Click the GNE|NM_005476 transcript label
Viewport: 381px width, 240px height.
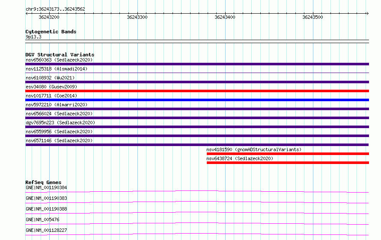point(42,220)
